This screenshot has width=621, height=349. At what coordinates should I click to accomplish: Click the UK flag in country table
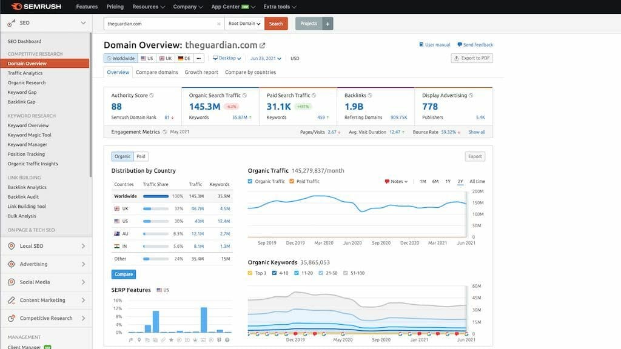(x=117, y=208)
